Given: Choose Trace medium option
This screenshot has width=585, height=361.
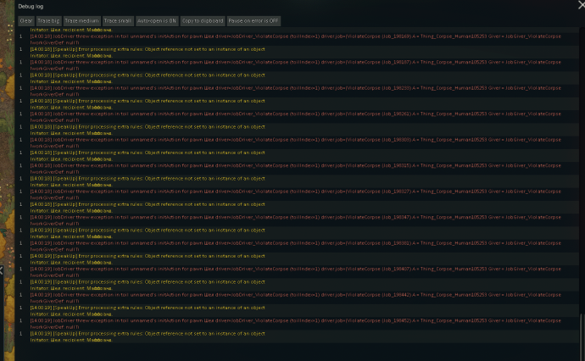Looking at the screenshot, I should point(84,19).
